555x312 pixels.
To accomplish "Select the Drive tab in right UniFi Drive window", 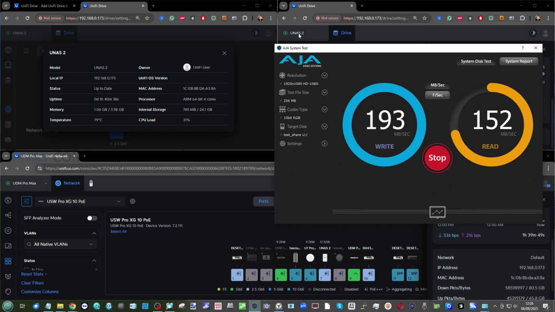I will (x=342, y=33).
